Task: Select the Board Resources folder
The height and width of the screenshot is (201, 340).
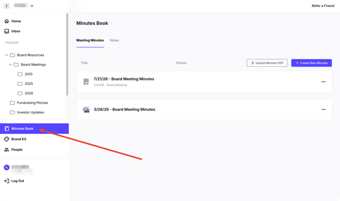Action: [x=30, y=55]
